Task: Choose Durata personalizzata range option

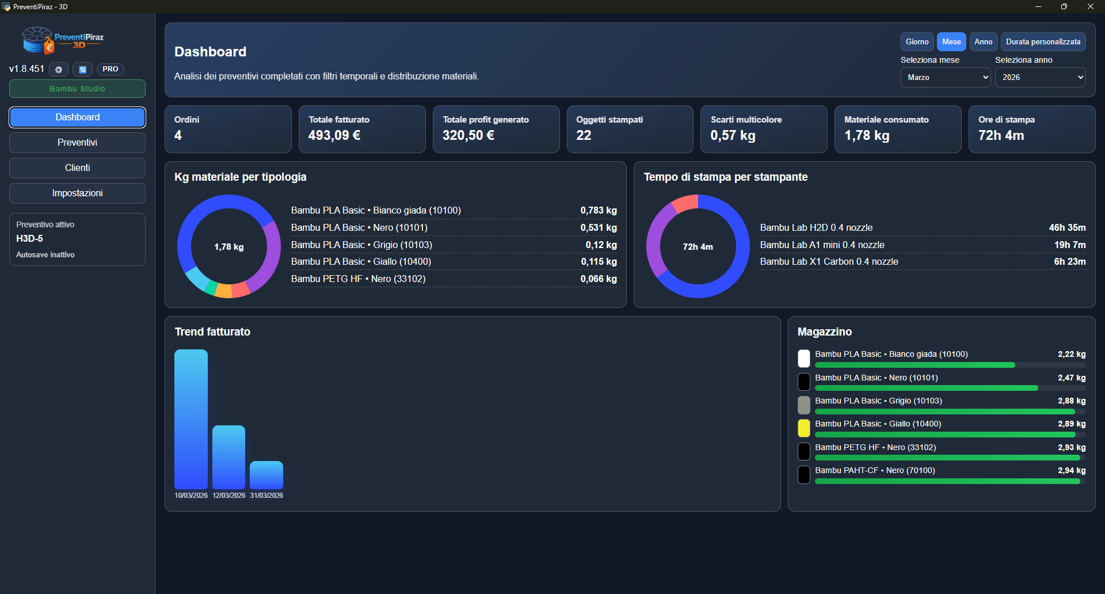Action: pos(1043,42)
